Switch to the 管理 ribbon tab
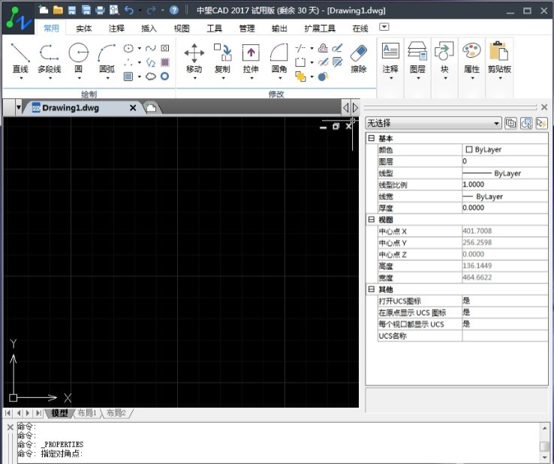 point(247,28)
